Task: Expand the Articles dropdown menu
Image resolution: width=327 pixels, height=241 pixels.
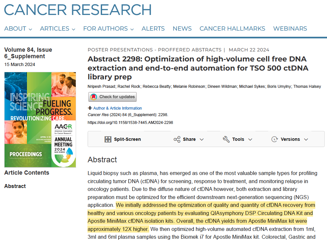Action: 73,29
